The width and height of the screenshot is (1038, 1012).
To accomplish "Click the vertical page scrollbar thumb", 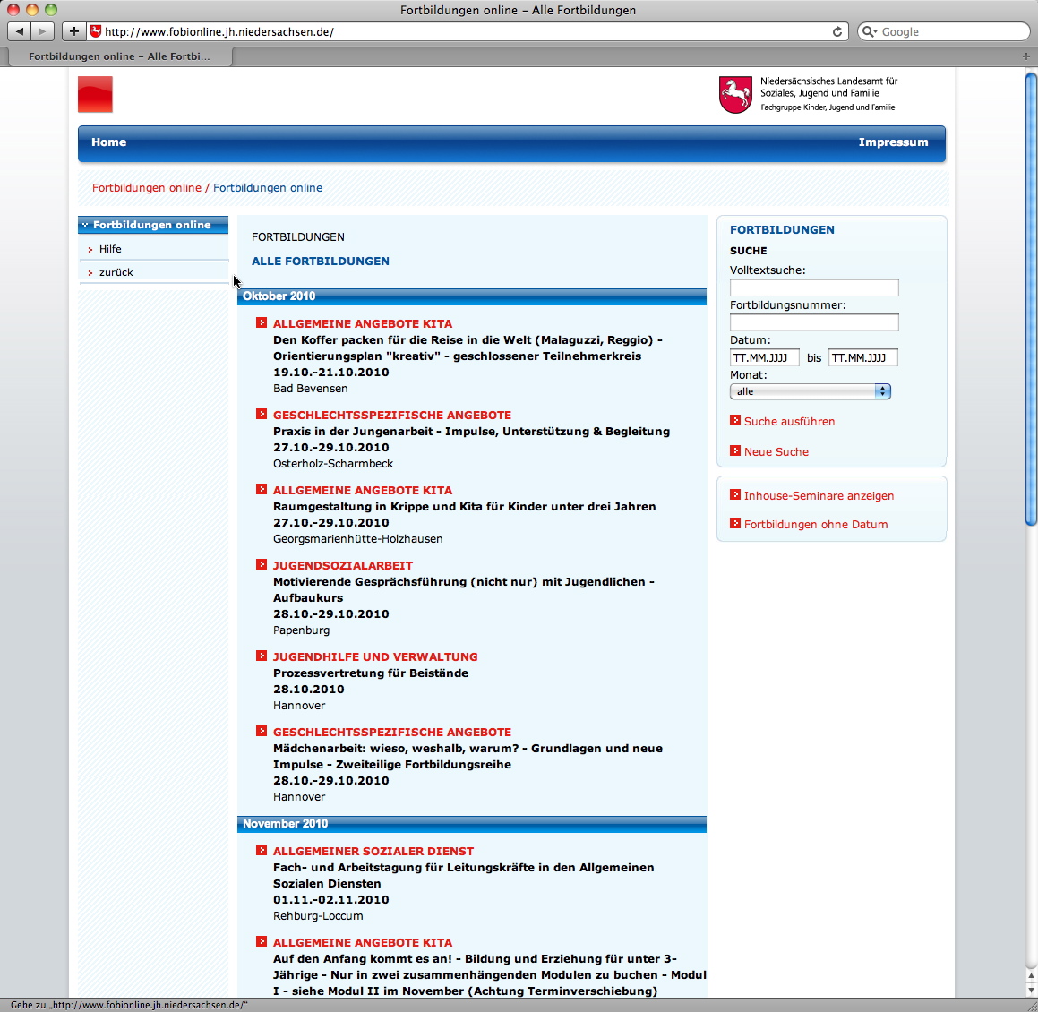I will click(x=1030, y=300).
